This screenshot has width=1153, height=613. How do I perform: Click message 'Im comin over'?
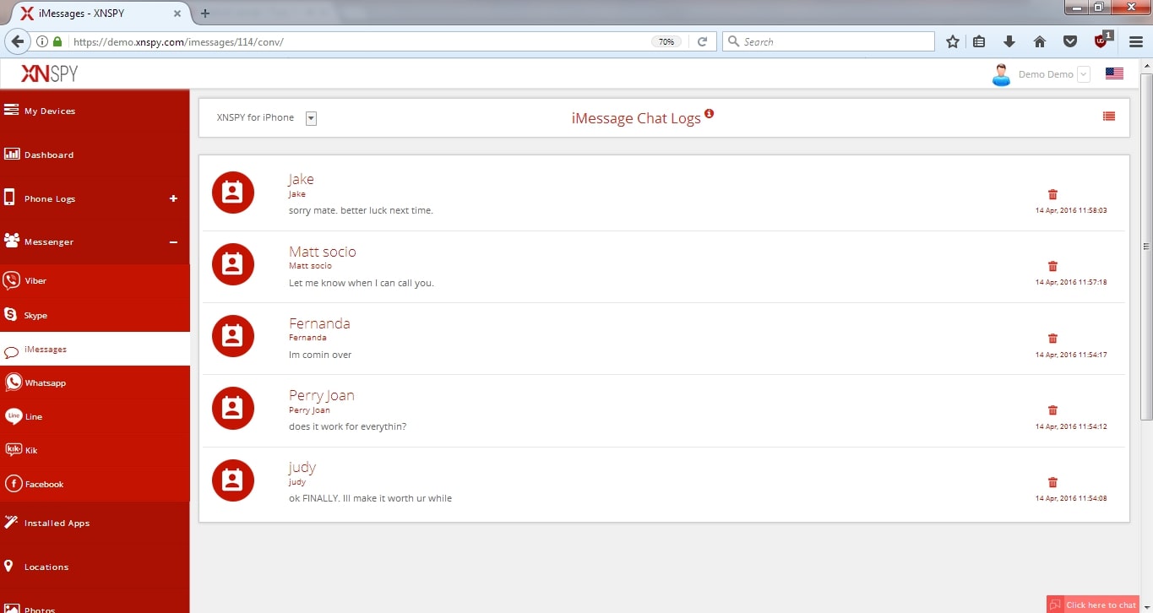(320, 355)
